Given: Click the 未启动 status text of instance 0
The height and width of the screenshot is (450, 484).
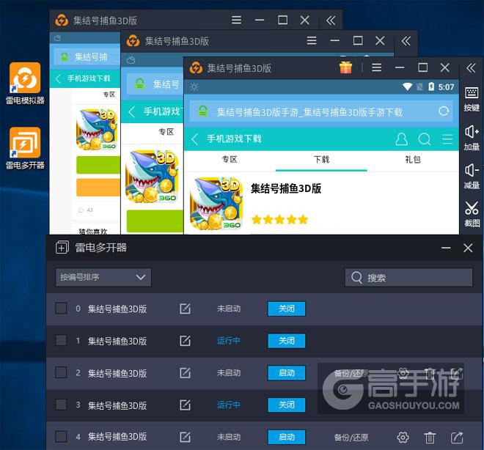Looking at the screenshot, I should point(228,309).
